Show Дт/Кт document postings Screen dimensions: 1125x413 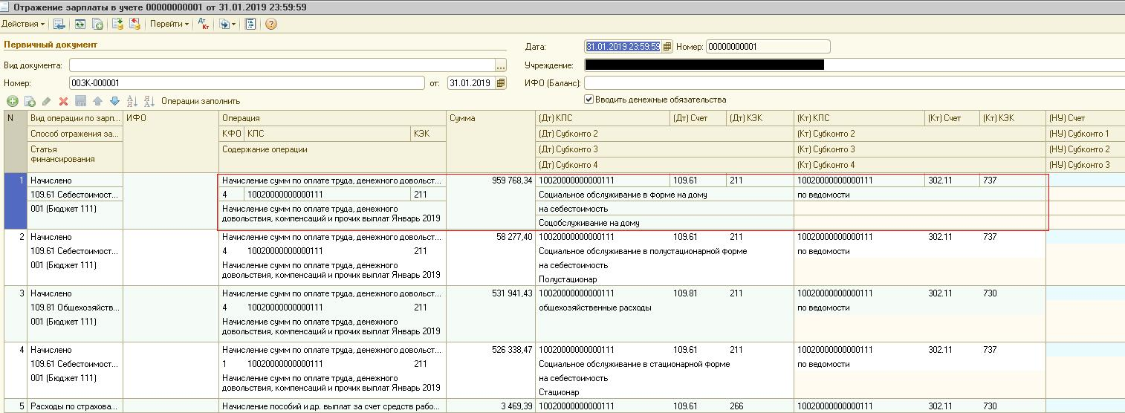204,24
